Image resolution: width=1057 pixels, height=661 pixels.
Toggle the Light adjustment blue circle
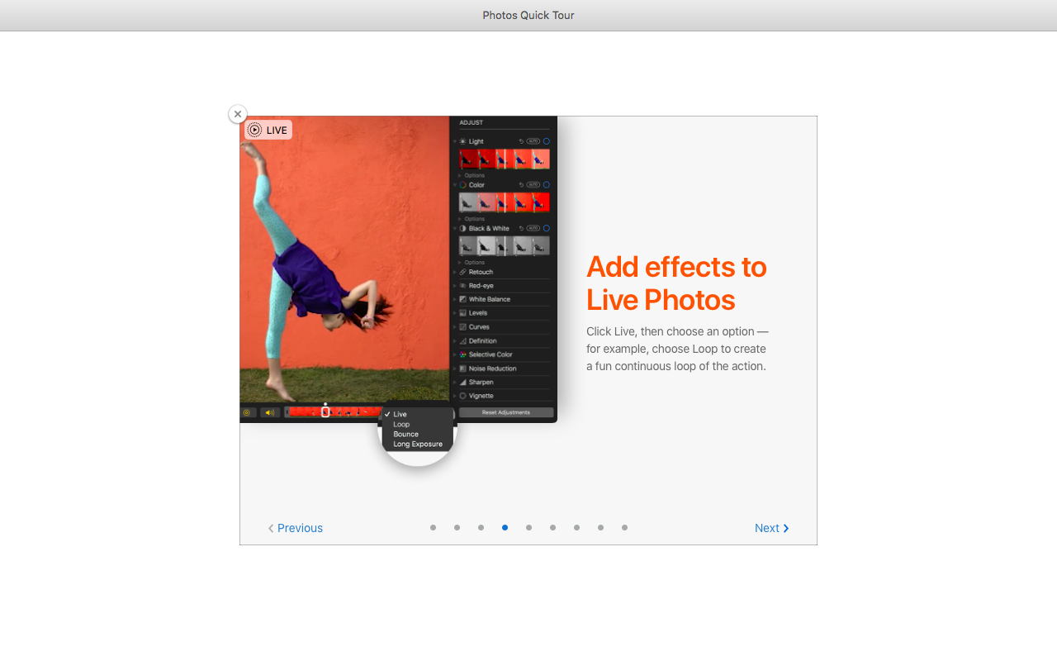tap(546, 141)
